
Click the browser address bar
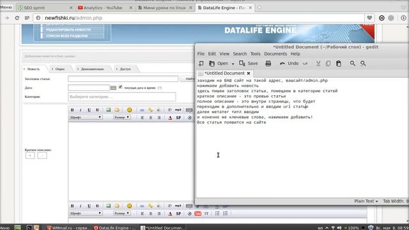(x=198, y=18)
